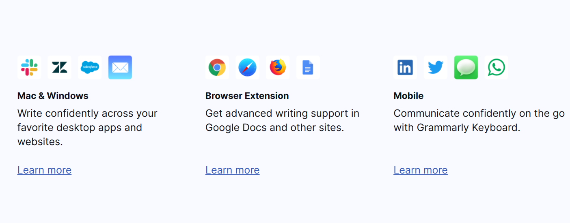Select the Zendesk logo icon
The height and width of the screenshot is (223, 570).
click(59, 67)
